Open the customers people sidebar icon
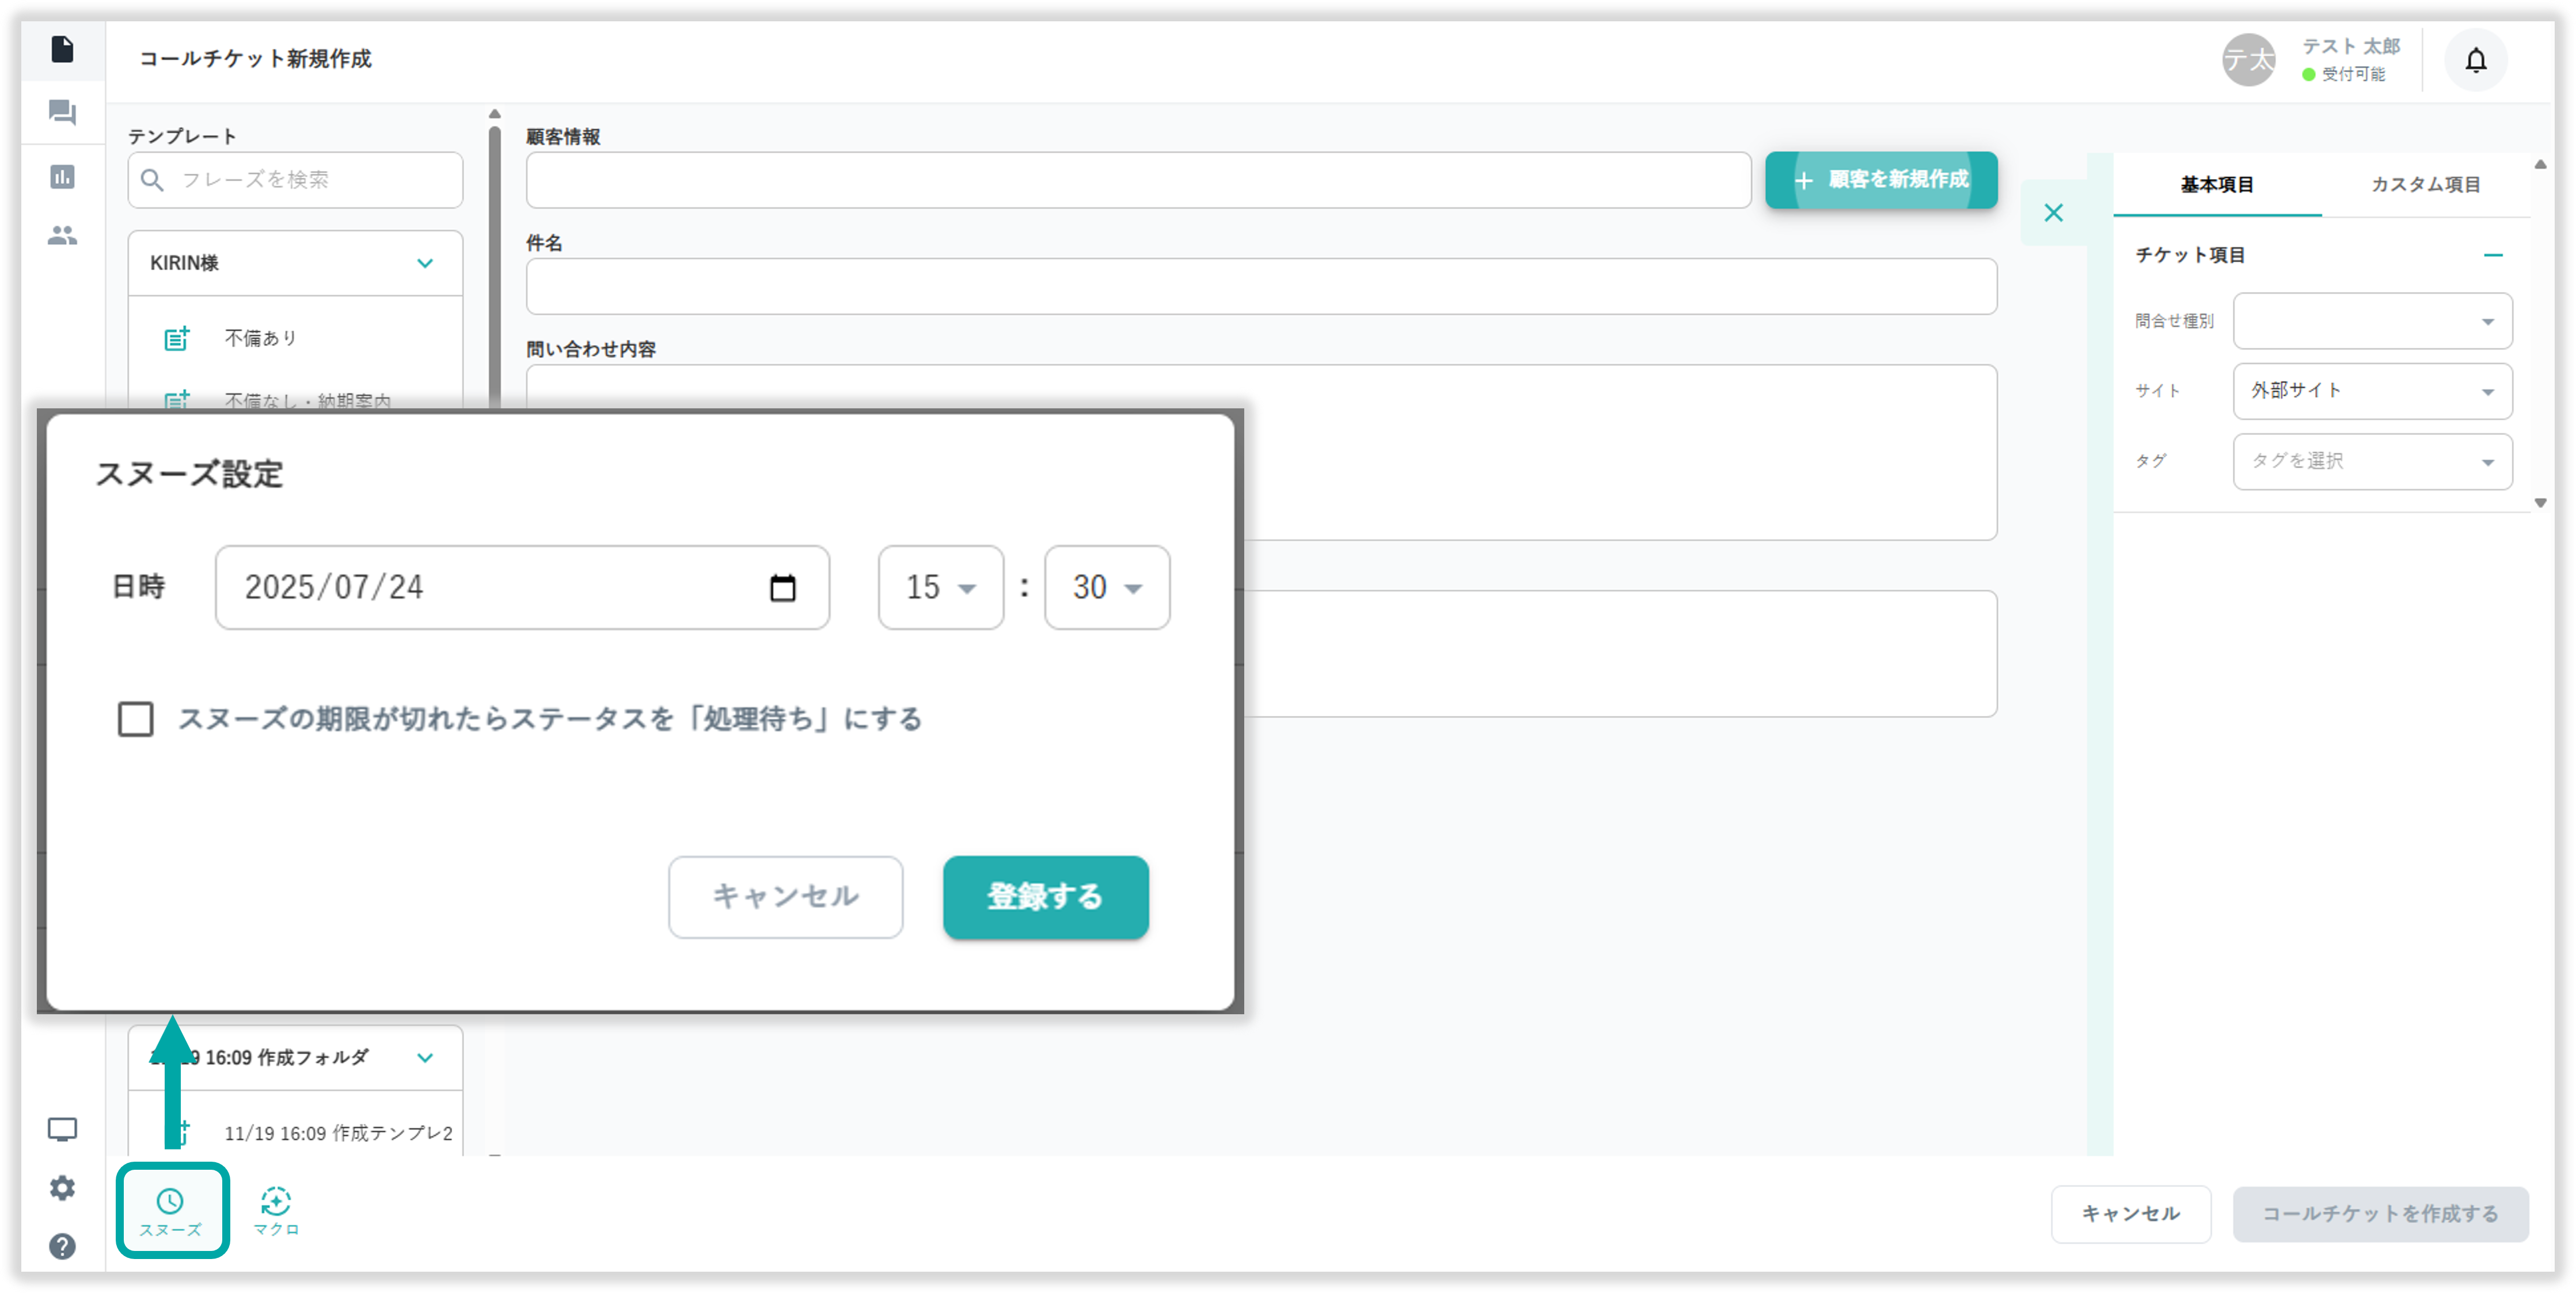 pos(62,236)
